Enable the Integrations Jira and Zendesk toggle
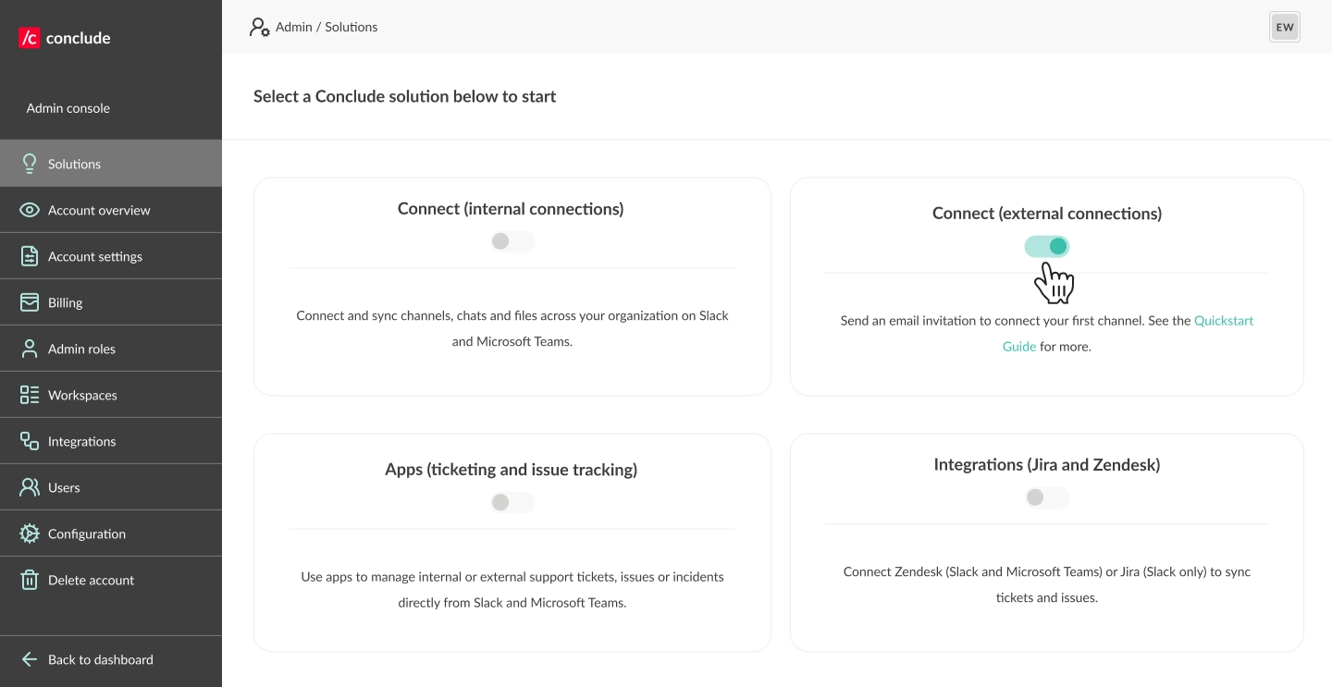1332x687 pixels. pyautogui.click(x=1046, y=497)
